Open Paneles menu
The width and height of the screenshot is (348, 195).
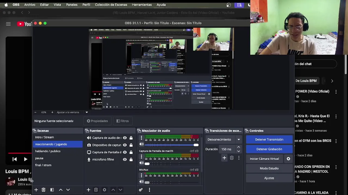72,5
